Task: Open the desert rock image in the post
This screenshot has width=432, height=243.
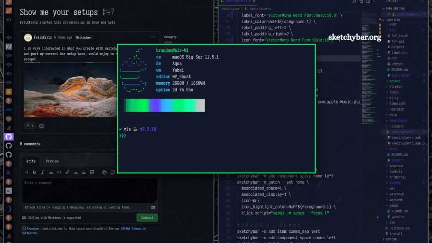Action: [70, 90]
